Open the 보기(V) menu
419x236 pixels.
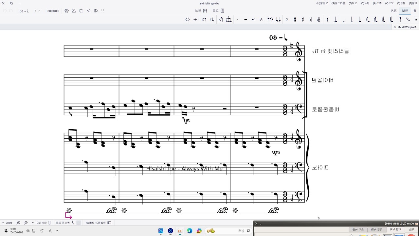tap(390, 3)
